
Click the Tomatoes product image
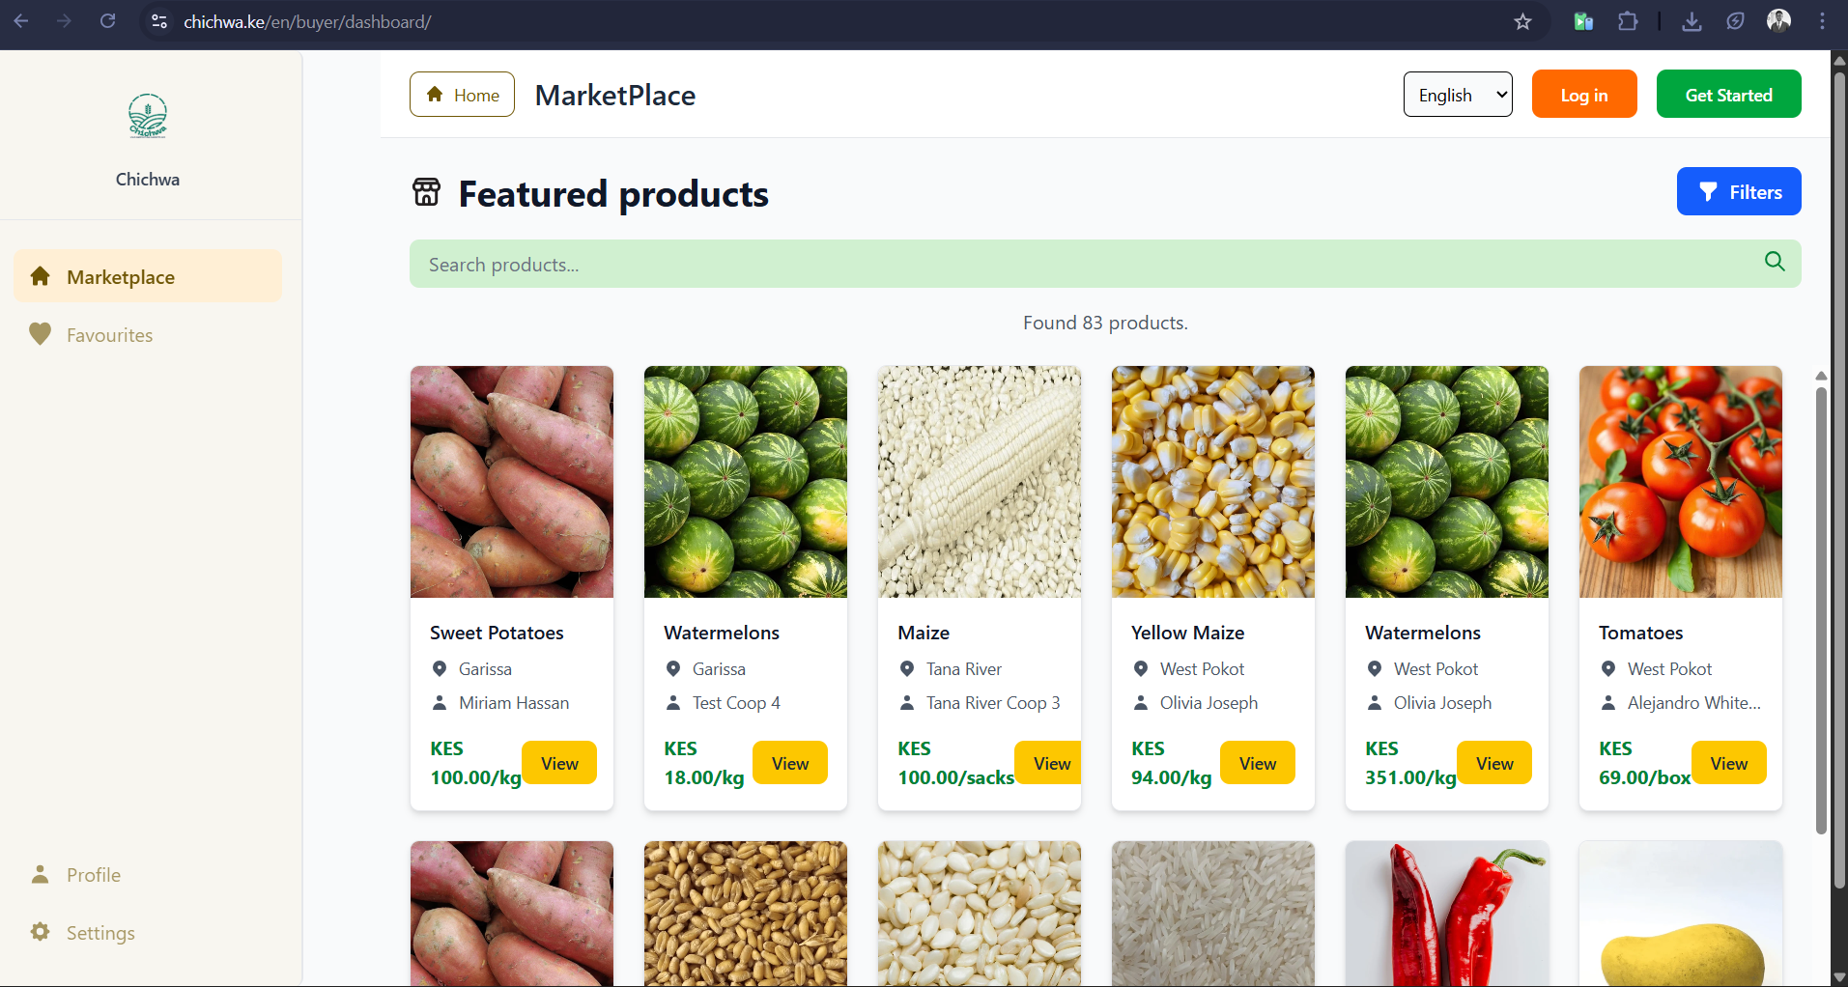(1680, 482)
